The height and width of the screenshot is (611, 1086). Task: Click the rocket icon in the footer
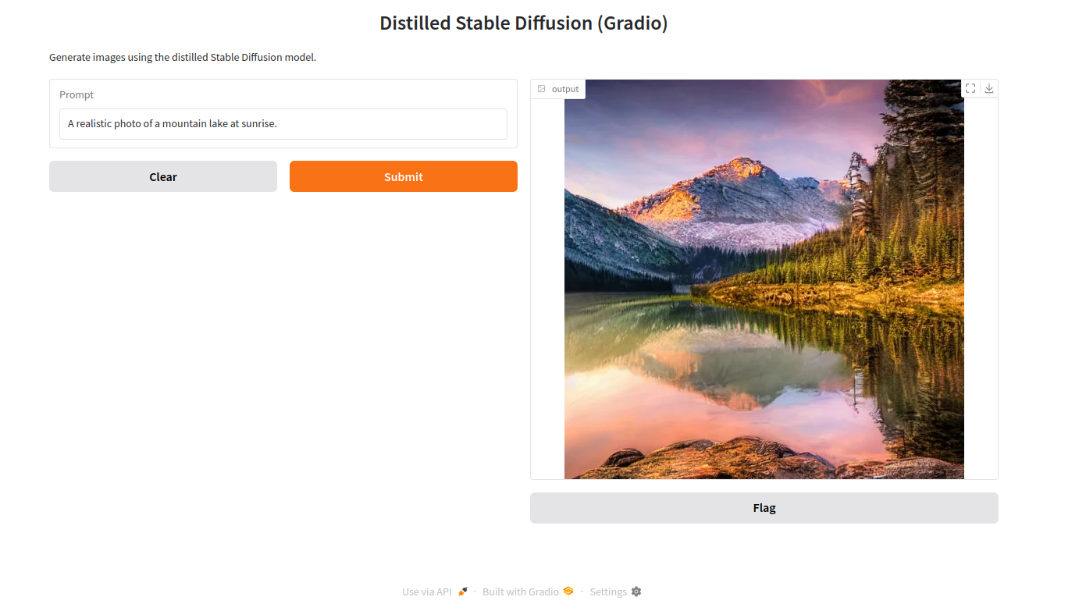pos(463,591)
